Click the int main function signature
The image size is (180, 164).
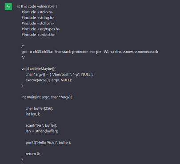tap(47, 97)
